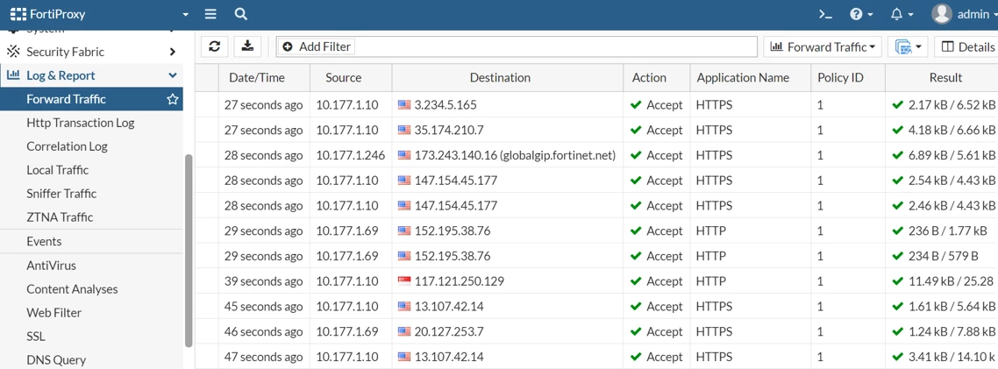998x369 pixels.
Task: Click result checkmark for 6.89 kB / 5.61 kB
Action: point(897,155)
